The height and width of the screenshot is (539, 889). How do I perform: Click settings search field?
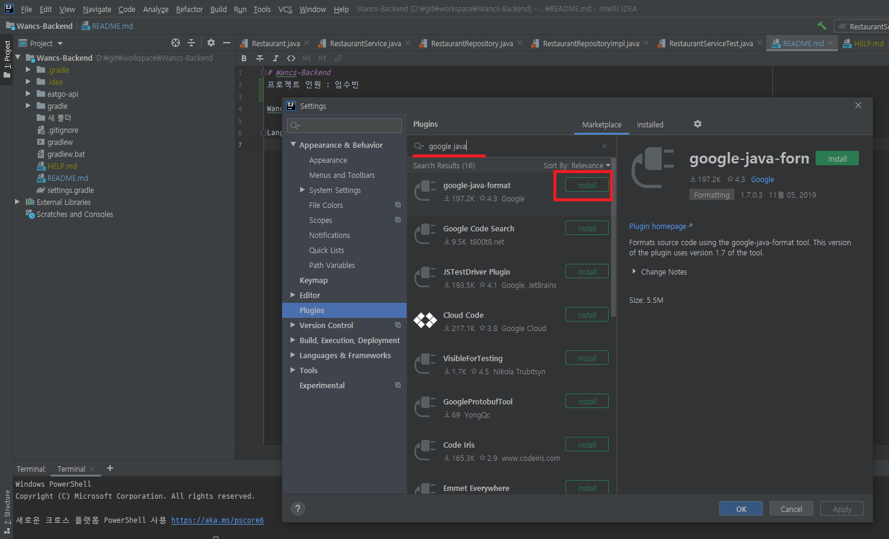[345, 125]
